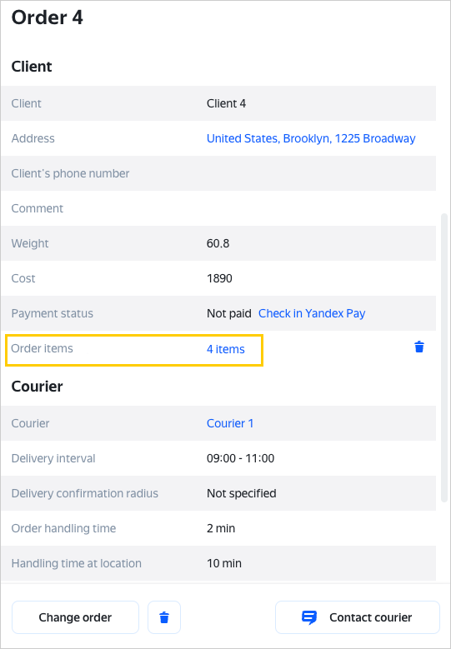
Task: Select the Weight value 60.8
Action: tap(218, 243)
